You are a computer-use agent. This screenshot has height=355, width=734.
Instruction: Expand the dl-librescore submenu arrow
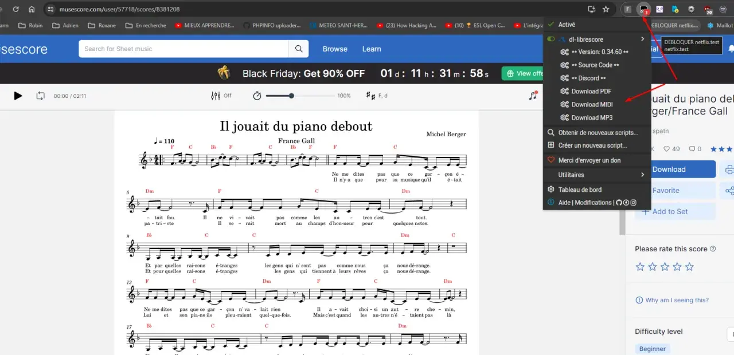(x=643, y=39)
